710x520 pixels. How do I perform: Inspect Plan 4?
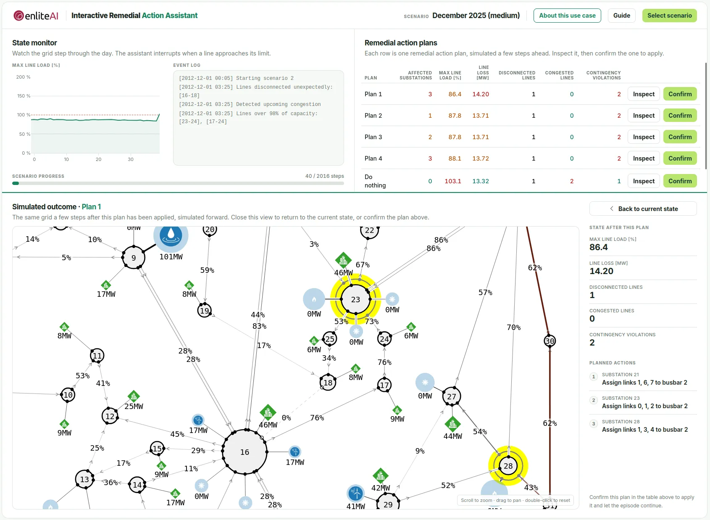click(644, 158)
